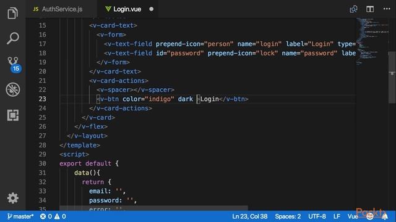
Task: Click 'password:' property on line 34
Action: click(106, 200)
